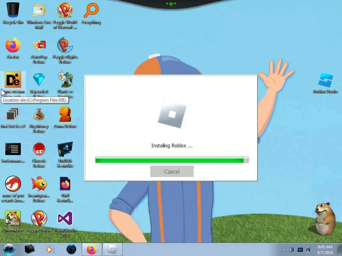
Task: Show hidden system tray icons
Action: [284, 250]
